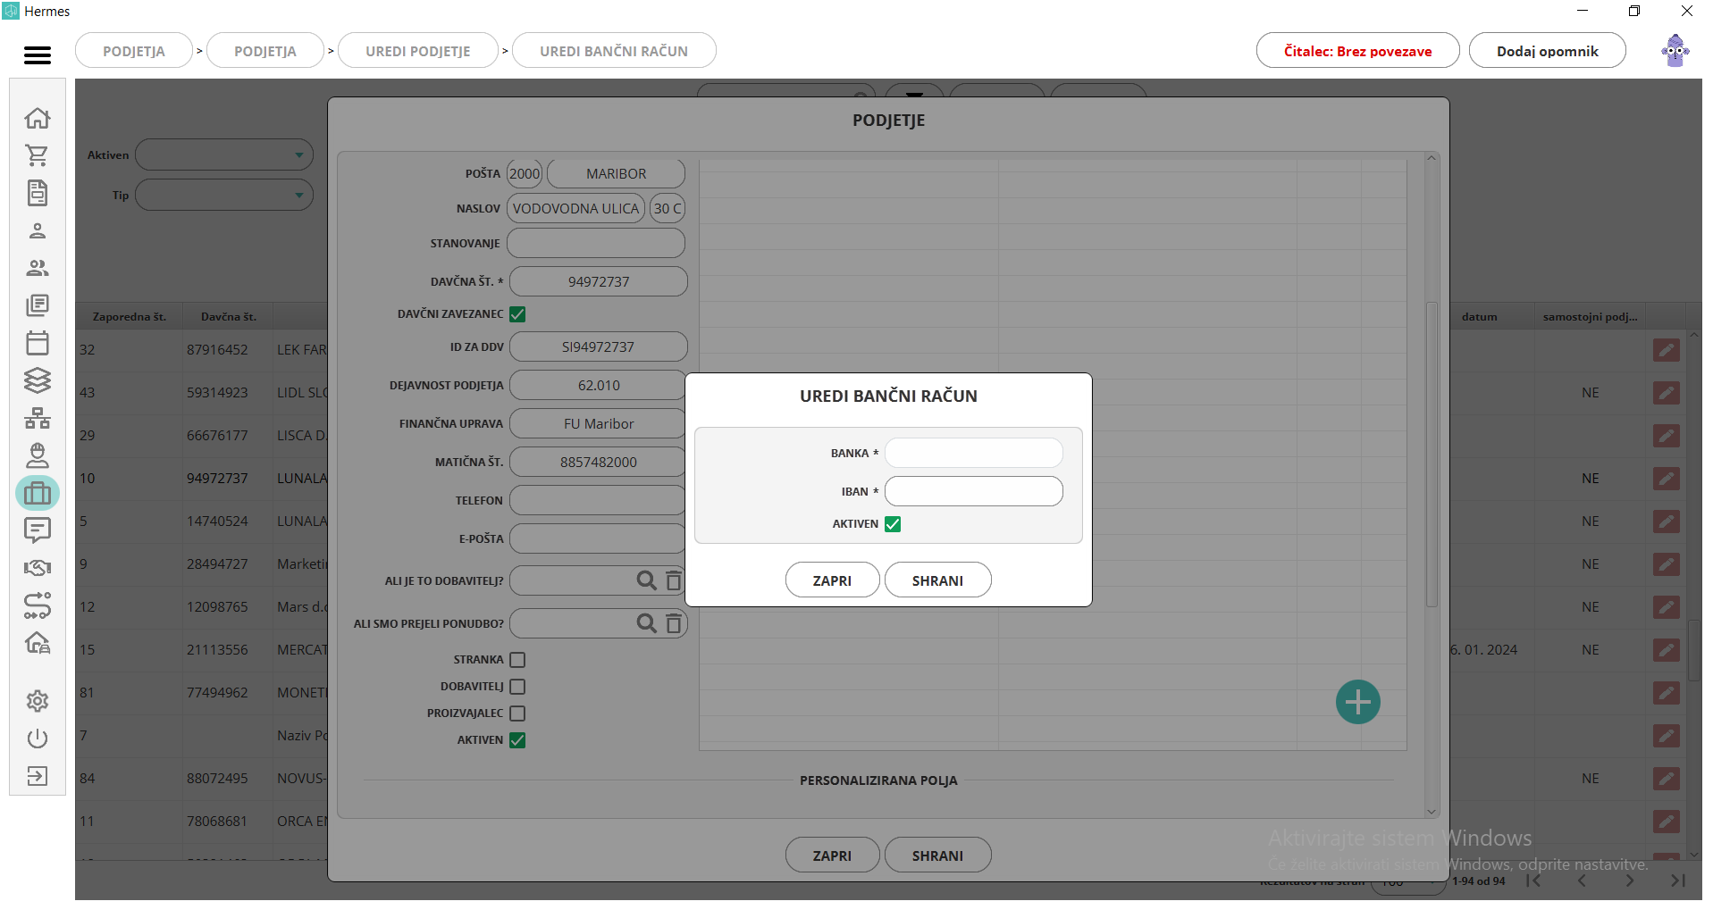Click SHRANI at bottom of Podjetje form
The height and width of the screenshot is (918, 1713).
coord(938,855)
